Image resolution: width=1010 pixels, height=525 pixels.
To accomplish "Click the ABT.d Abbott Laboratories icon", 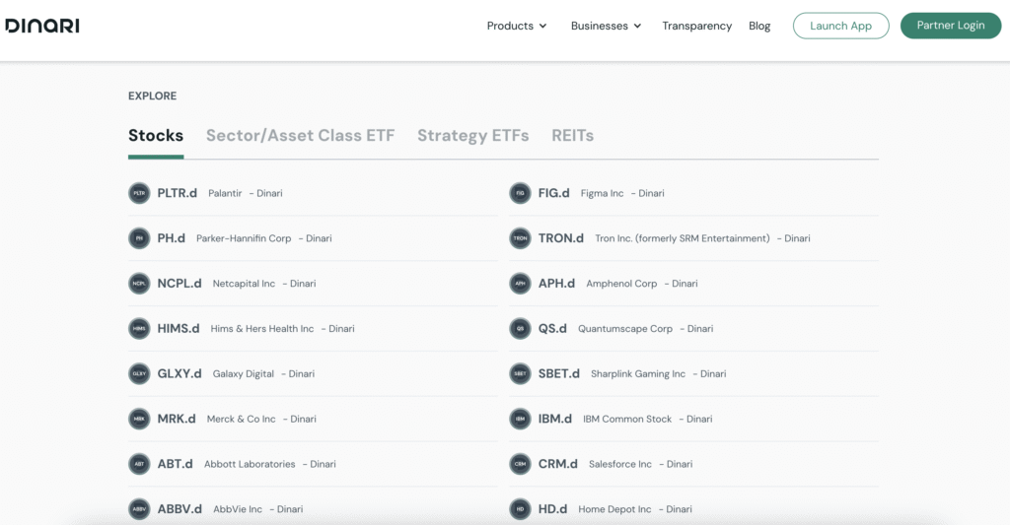I will tap(139, 464).
